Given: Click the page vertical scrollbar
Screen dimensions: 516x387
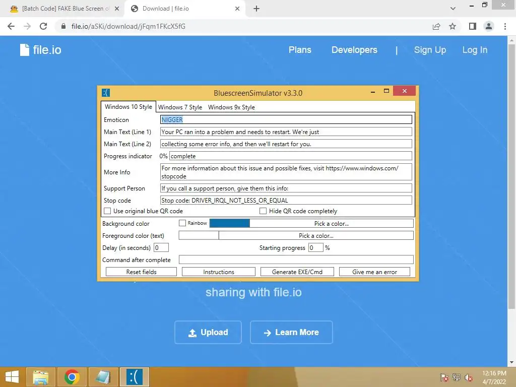Looking at the screenshot, I should tap(511, 176).
